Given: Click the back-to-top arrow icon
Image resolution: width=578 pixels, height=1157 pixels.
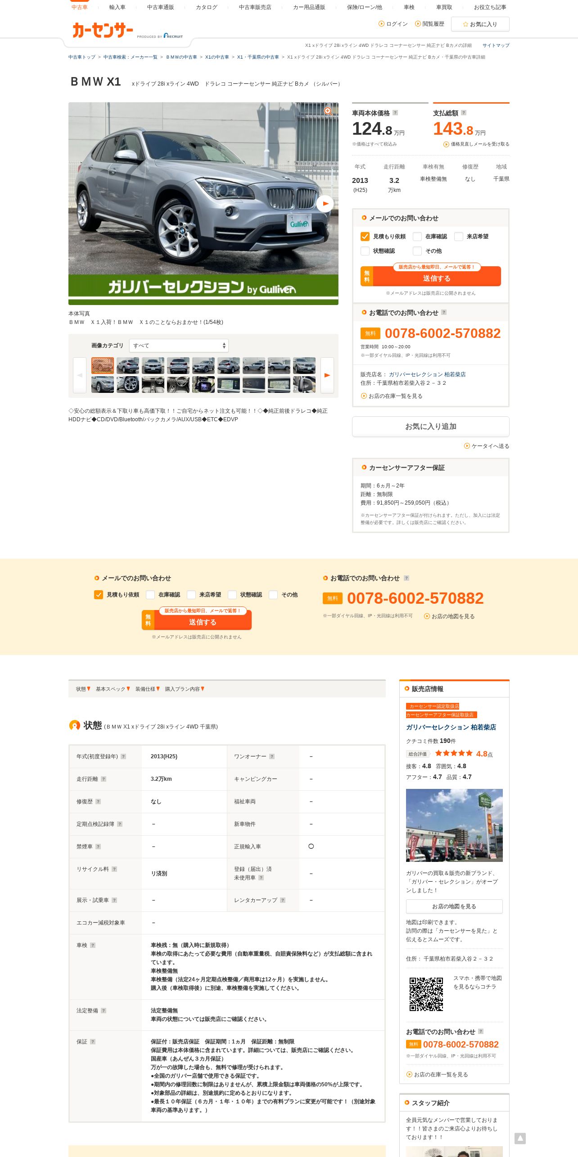Looking at the screenshot, I should coord(520,1139).
